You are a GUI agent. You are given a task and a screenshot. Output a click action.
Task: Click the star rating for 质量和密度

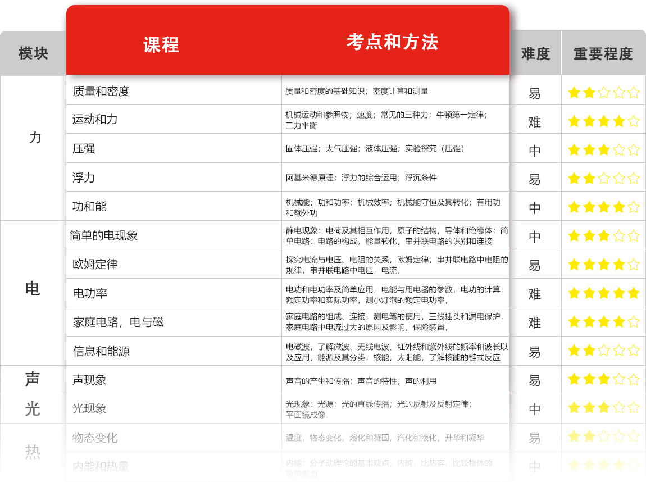[x=603, y=92]
